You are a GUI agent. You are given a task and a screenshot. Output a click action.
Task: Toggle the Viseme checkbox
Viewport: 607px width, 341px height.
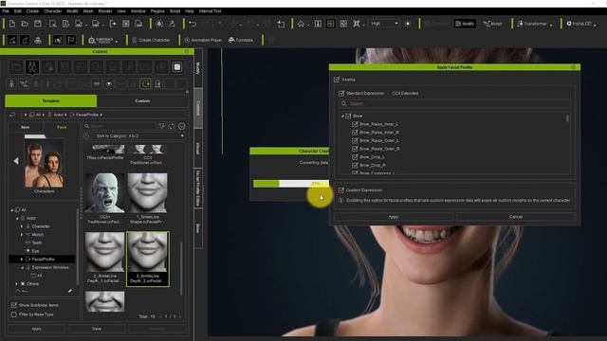(337, 80)
